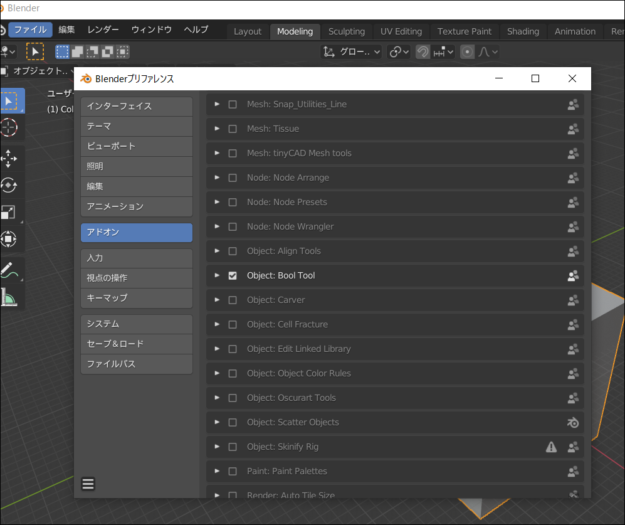Expand the Object: Oscurart Tools addon details
Viewport: 625px width, 525px height.
pyautogui.click(x=217, y=398)
